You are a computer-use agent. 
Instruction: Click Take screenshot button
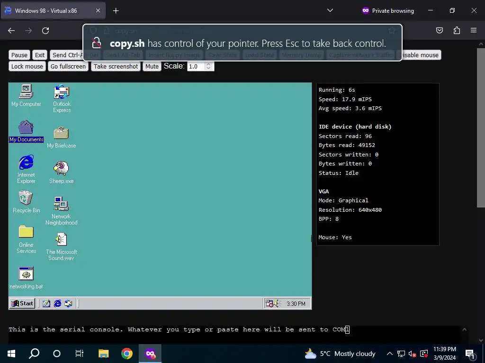tap(116, 66)
